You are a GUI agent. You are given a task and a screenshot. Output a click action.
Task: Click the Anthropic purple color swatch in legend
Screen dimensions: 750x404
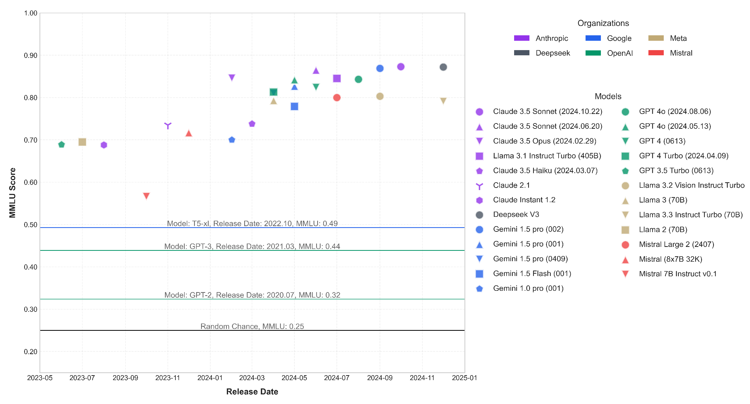click(521, 38)
